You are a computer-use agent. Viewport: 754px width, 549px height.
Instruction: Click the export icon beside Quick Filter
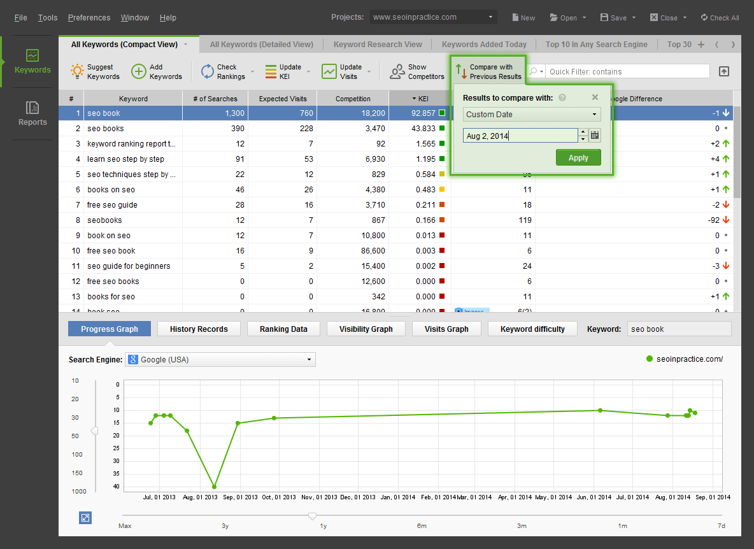tap(723, 71)
